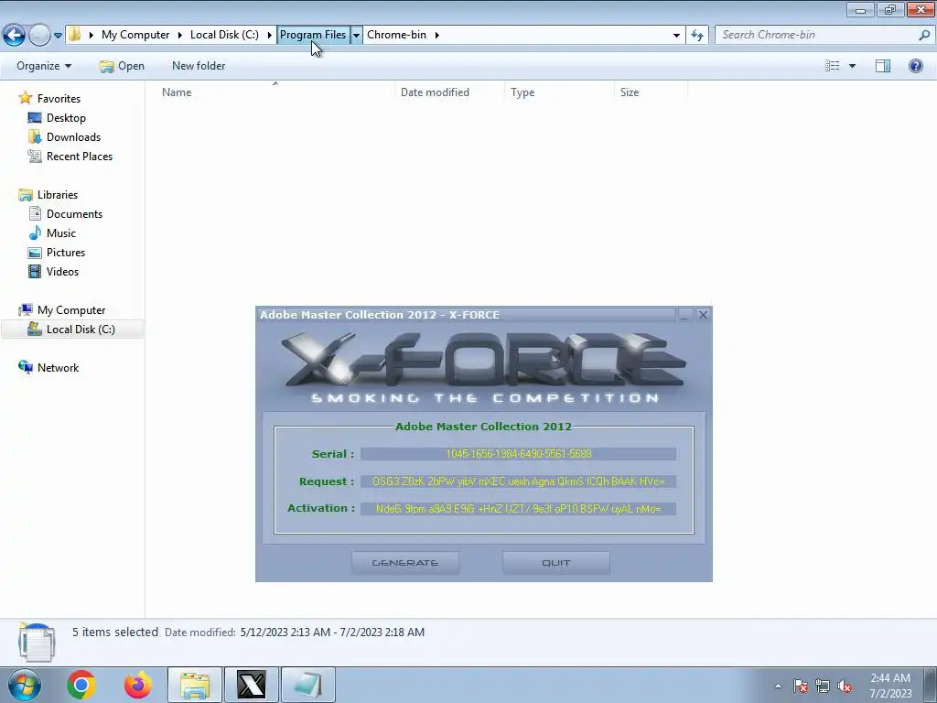Click the folder icon in address bar
This screenshot has width=937, height=703.
tap(75, 35)
